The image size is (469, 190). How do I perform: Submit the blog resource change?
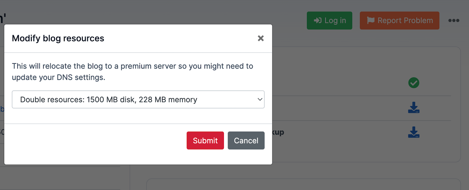[205, 140]
